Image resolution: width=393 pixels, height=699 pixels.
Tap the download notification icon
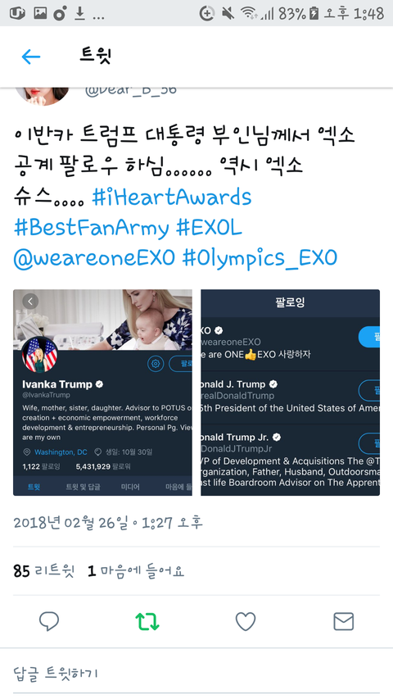coord(79,13)
